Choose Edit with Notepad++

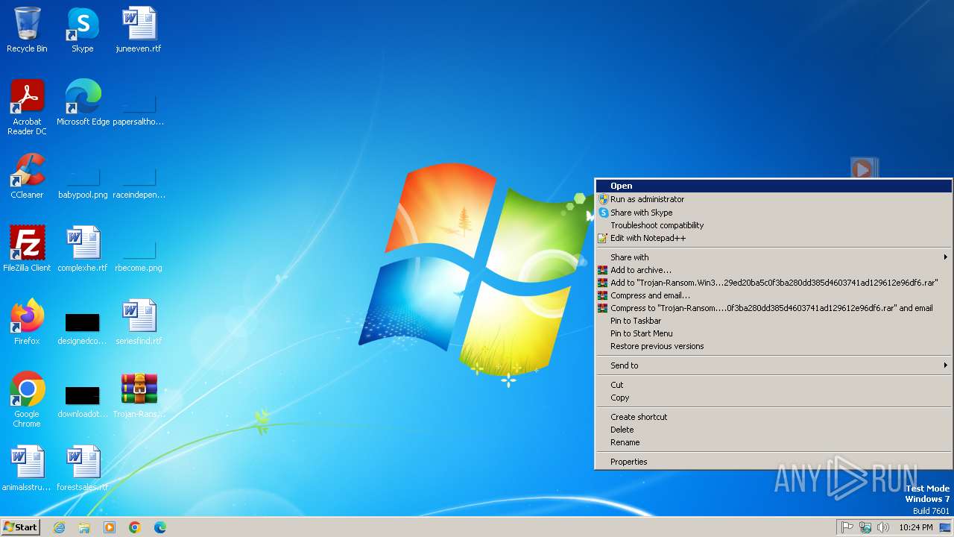point(773,238)
